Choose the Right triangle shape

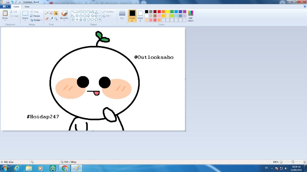click(73, 16)
